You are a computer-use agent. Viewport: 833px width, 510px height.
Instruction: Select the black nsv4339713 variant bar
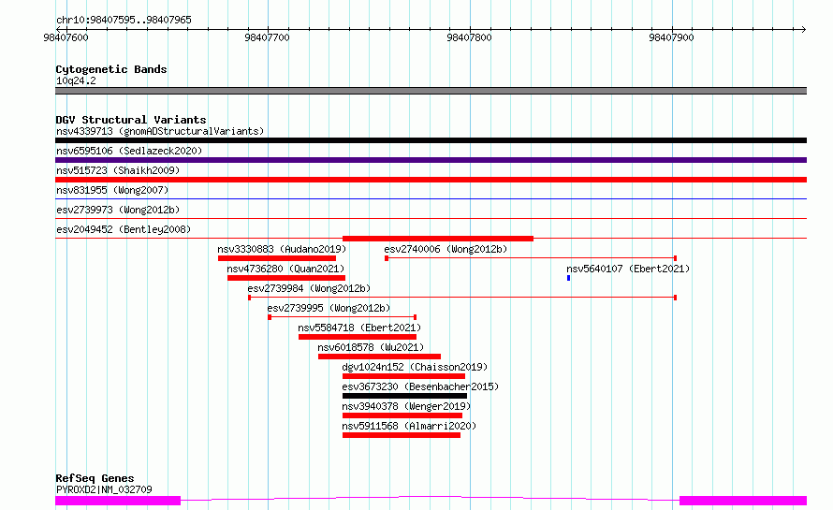pos(431,140)
